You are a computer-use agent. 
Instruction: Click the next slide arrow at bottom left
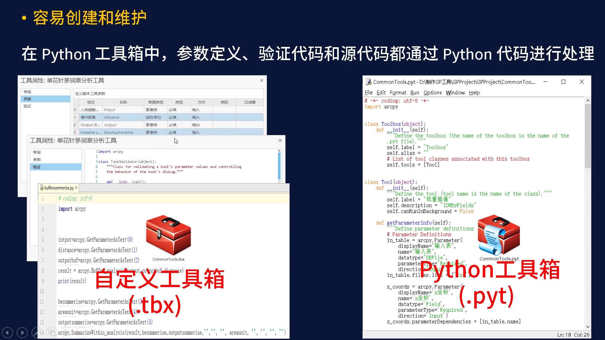click(x=22, y=332)
